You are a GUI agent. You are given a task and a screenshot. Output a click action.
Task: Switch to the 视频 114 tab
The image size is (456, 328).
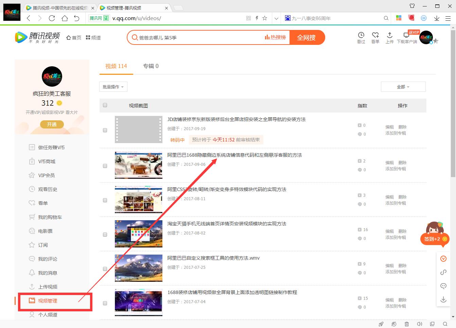coord(116,66)
